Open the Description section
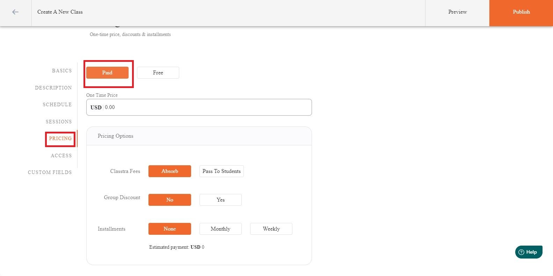553x276 pixels. click(x=53, y=88)
